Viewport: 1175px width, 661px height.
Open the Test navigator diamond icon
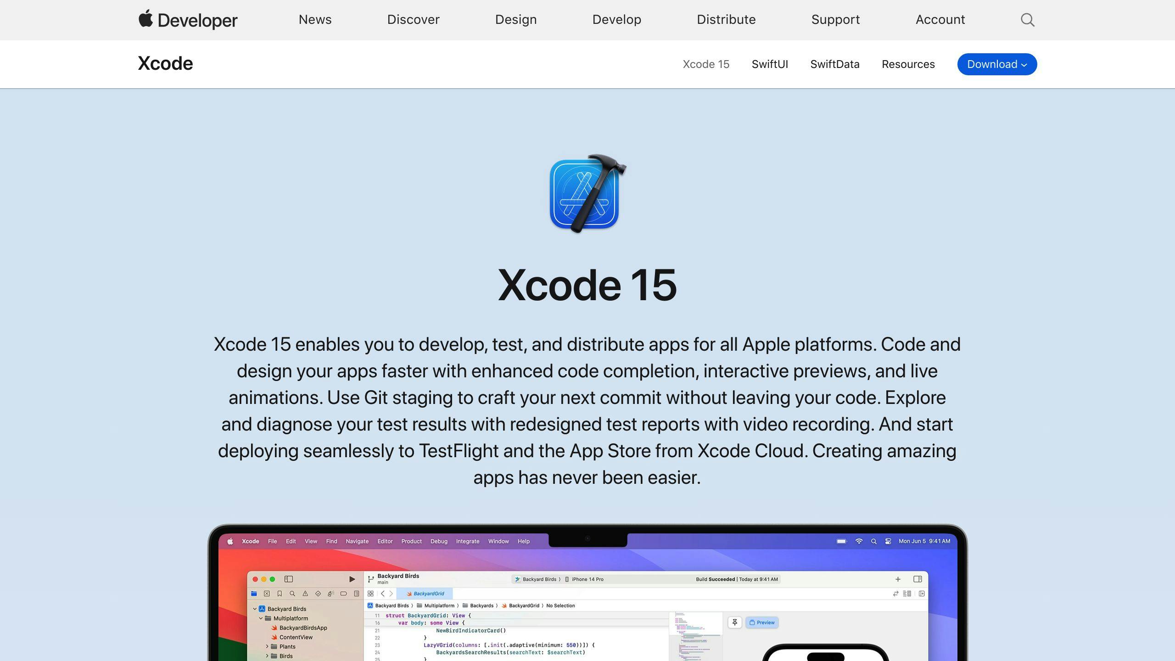tap(319, 594)
